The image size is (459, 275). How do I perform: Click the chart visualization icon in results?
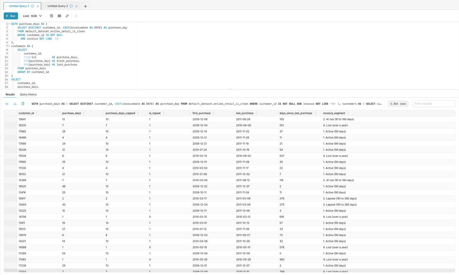[7, 104]
